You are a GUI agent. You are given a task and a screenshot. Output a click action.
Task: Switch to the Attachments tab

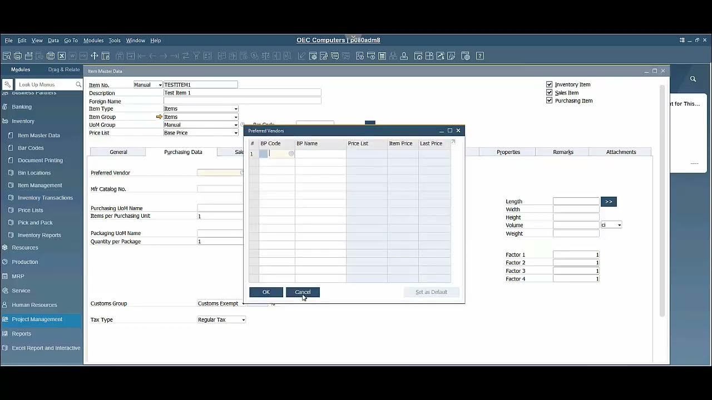pyautogui.click(x=621, y=152)
